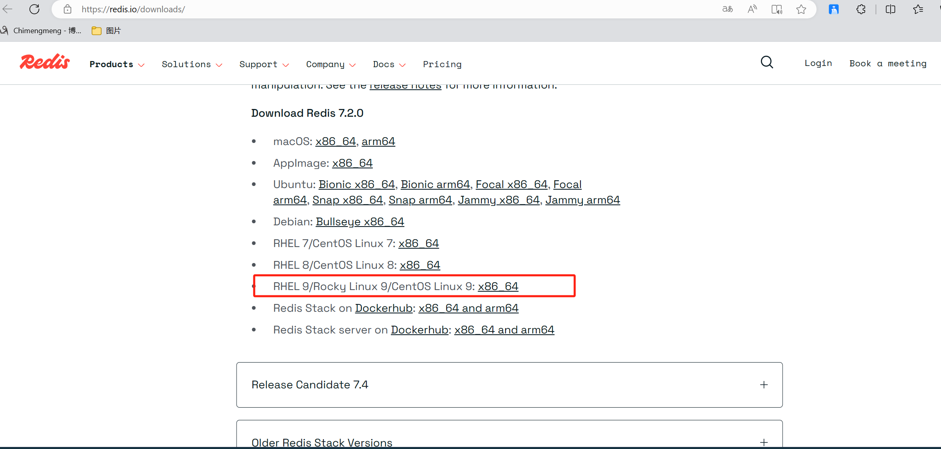Expand the Products menu

[x=117, y=64]
